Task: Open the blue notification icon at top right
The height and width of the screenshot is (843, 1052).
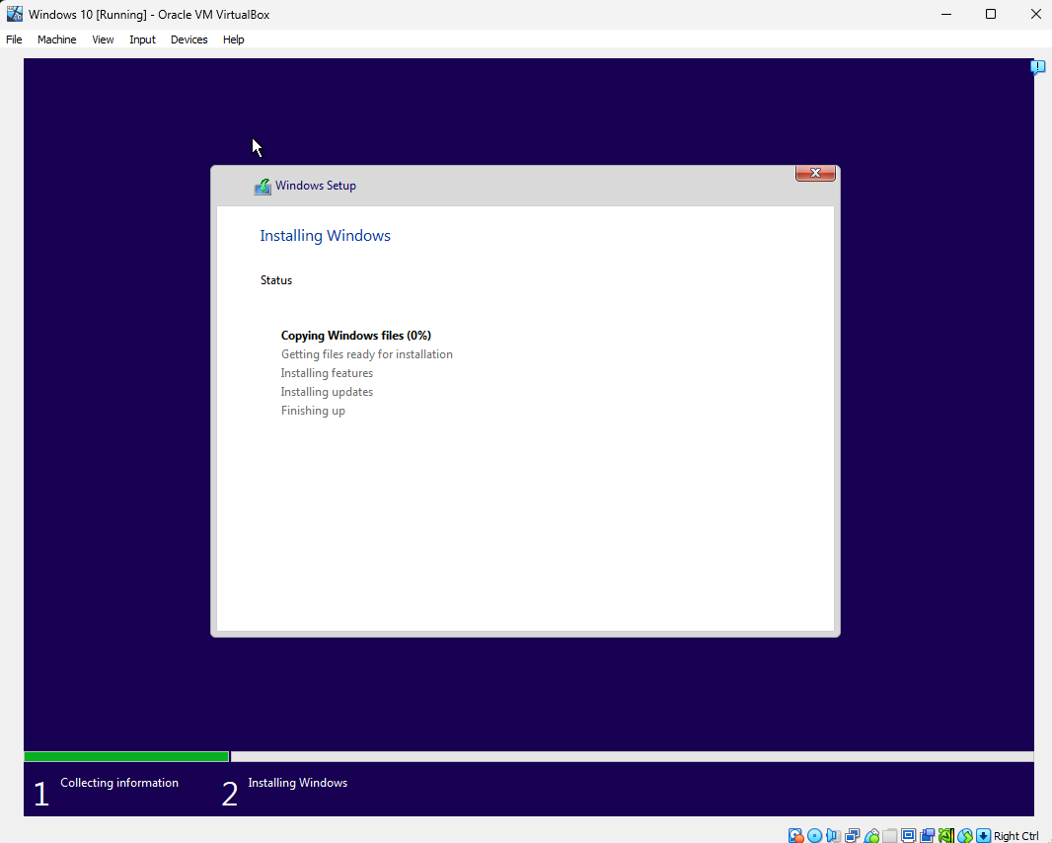Action: (x=1037, y=66)
